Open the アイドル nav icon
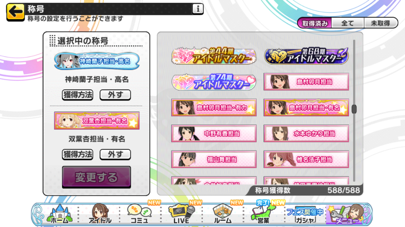 pyautogui.click(x=100, y=214)
